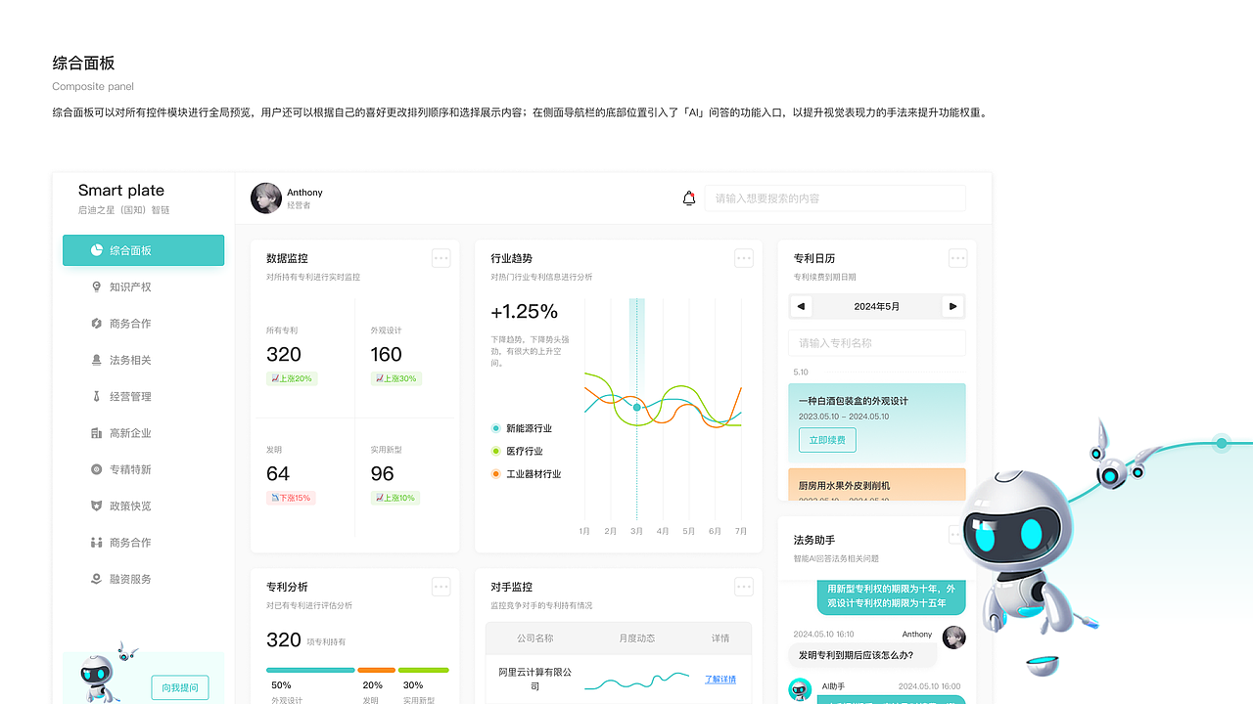Click the orange 发明 20% progress bar
Screen dimensions: 1253x704
[377, 670]
